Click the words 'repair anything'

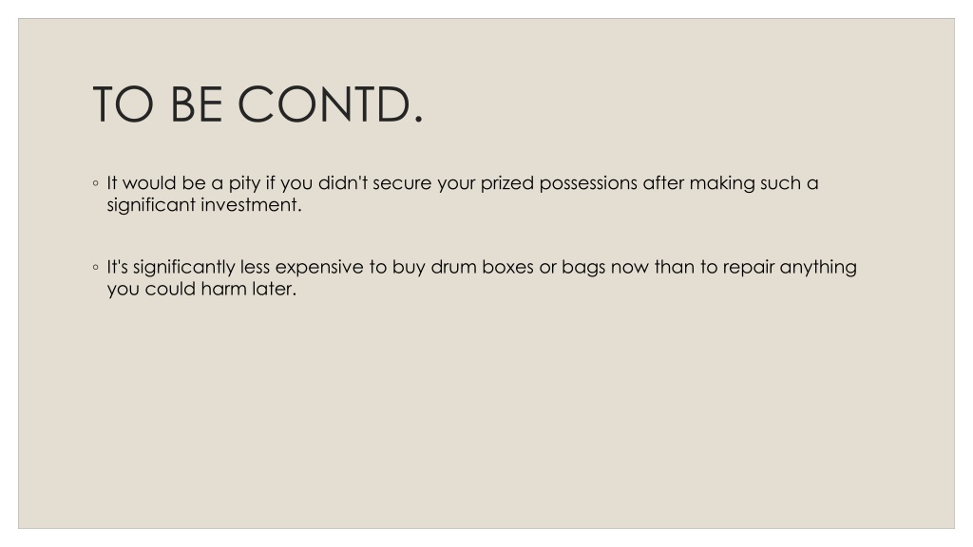point(790,268)
